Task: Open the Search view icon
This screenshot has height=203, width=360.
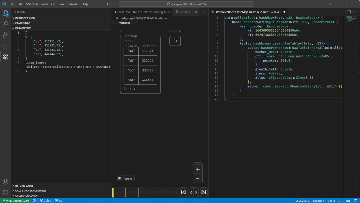Action: click(x=5, y=24)
